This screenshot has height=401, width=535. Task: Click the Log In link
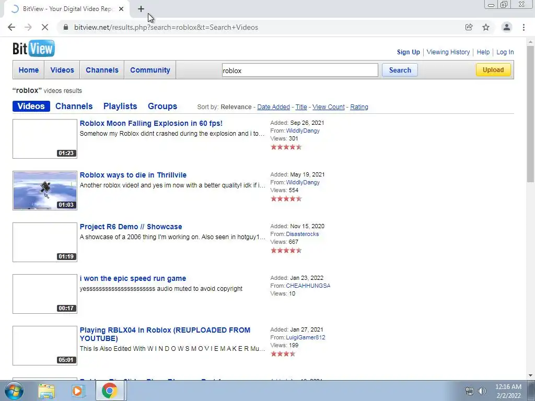point(505,52)
